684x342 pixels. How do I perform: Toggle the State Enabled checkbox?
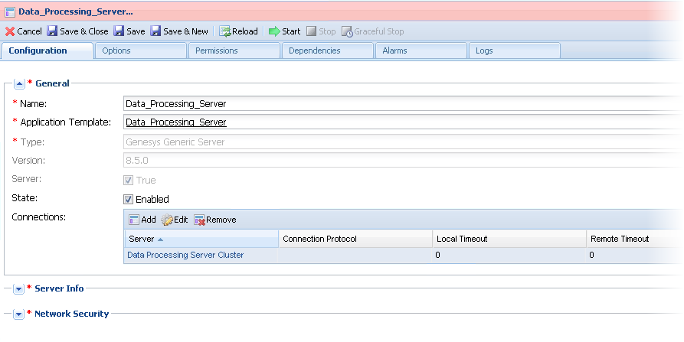point(128,200)
